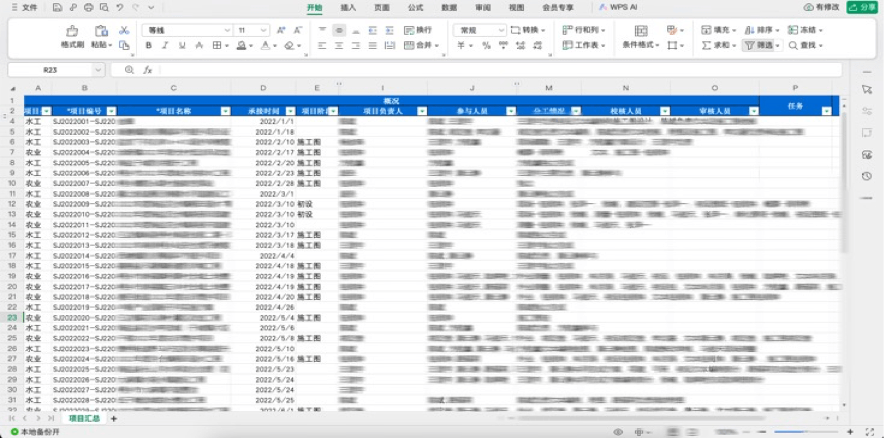Open the filter dropdown on 项目负责人 column header
Screen dimensions: 884x438
click(422, 111)
